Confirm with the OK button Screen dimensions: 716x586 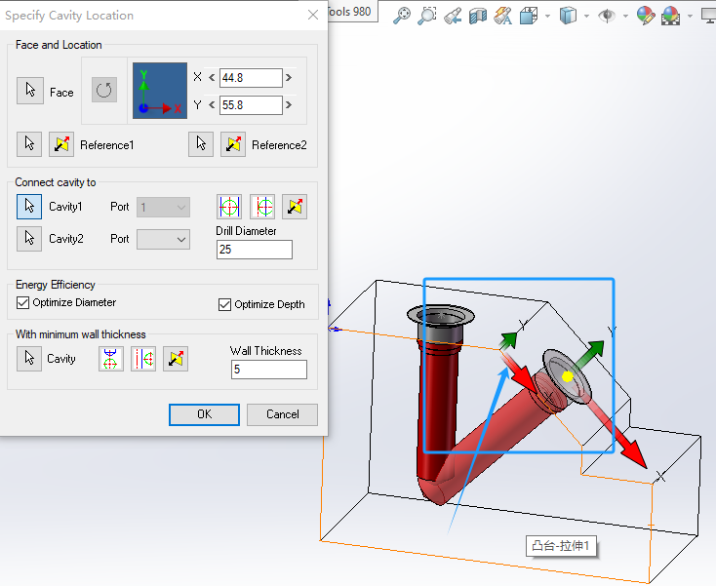(204, 414)
